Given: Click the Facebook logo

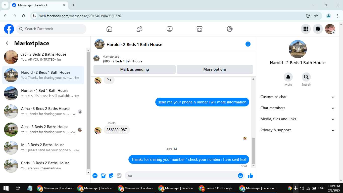Looking at the screenshot, I should pos(9,29).
